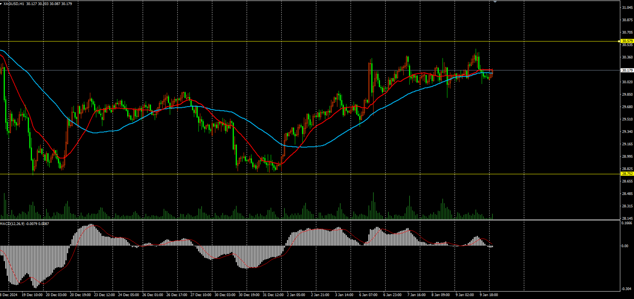This screenshot has width=634, height=299.
Task: Click the 30.705 price axis value
Action: [627, 32]
